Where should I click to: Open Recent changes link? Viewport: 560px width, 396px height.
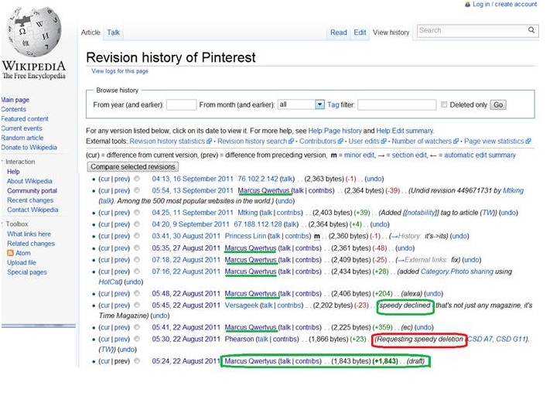click(30, 200)
